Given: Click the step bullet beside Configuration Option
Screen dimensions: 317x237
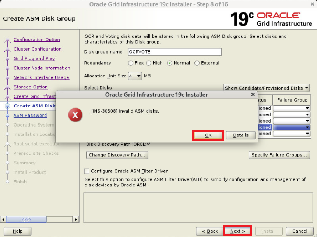Looking at the screenshot, I should click(x=7, y=40).
